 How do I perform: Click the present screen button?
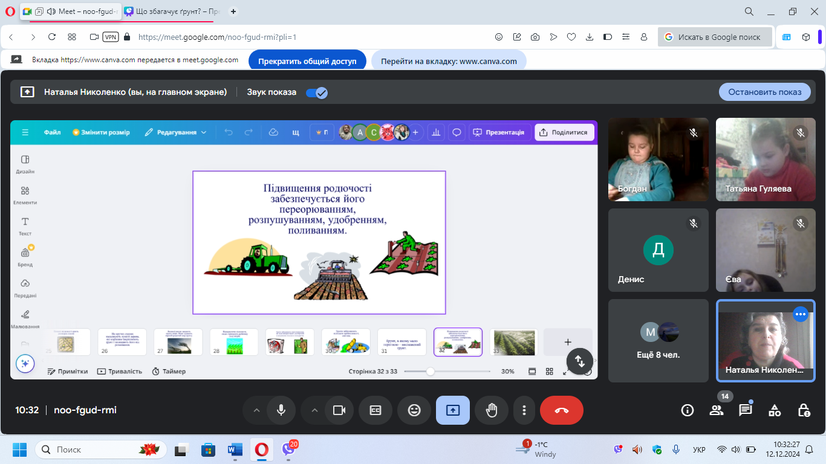tap(453, 410)
